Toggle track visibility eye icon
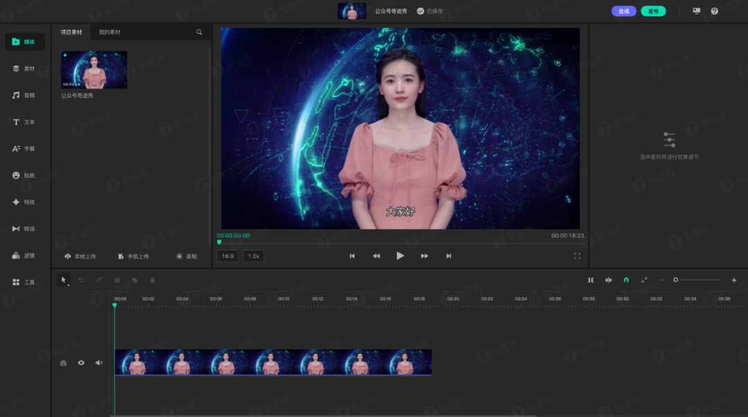748x417 pixels. [81, 362]
